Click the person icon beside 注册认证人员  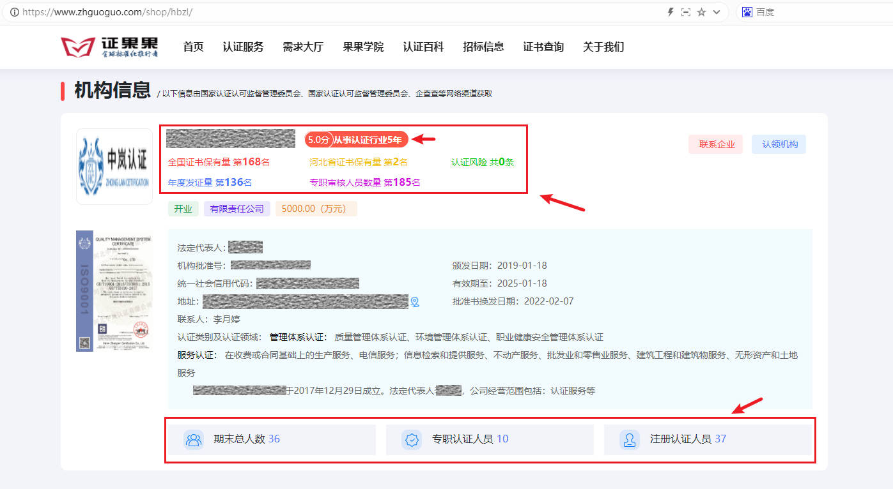(x=629, y=439)
